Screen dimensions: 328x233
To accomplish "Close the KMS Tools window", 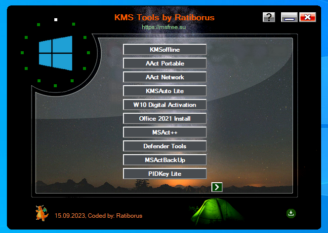I will (307, 18).
